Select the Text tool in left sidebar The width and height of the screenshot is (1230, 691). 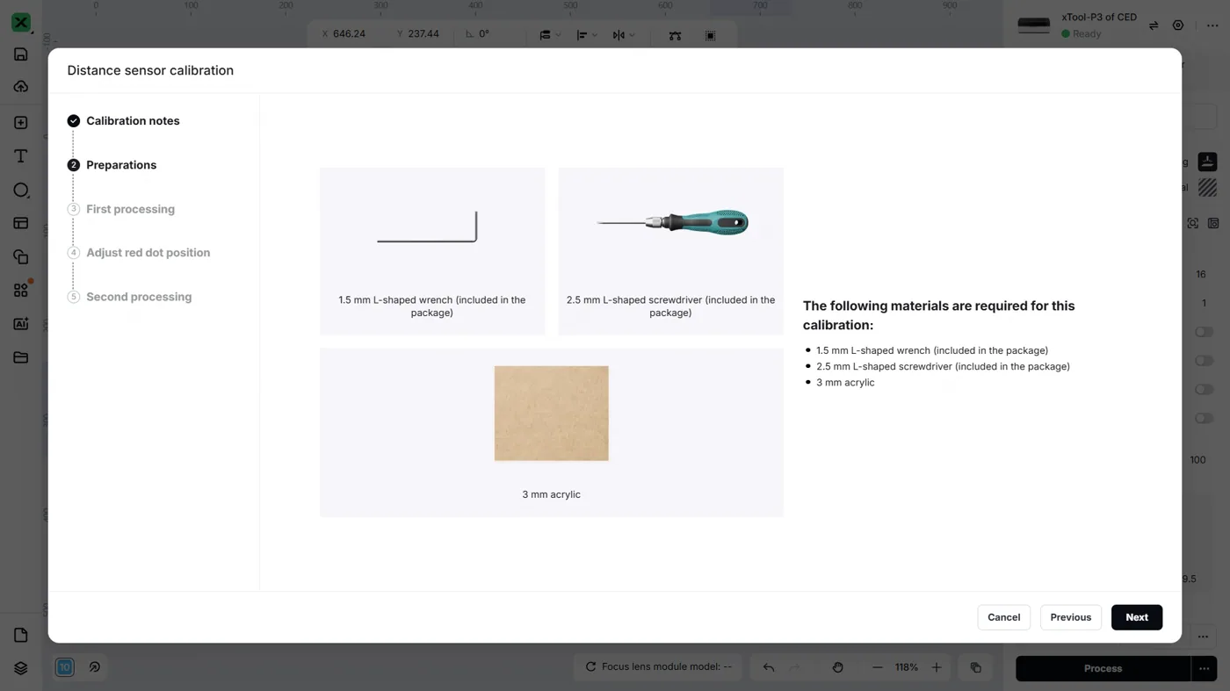coord(21,156)
